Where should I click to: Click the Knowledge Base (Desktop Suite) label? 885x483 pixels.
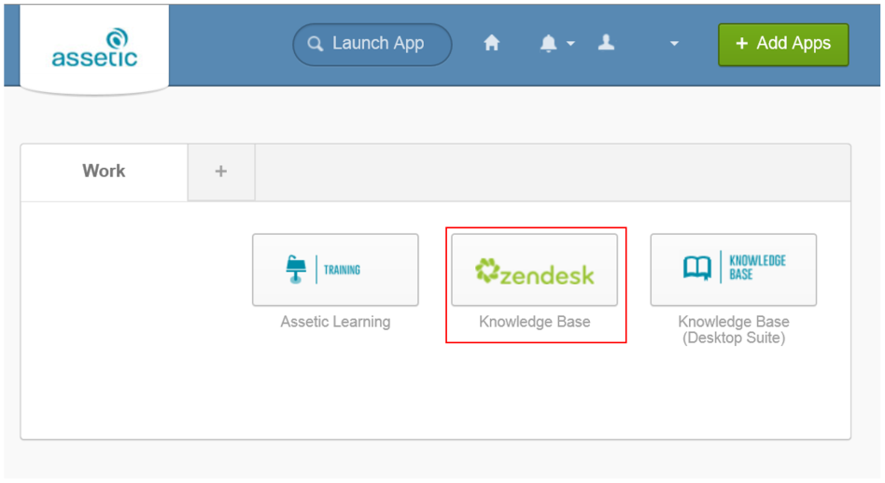pyautogui.click(x=733, y=330)
